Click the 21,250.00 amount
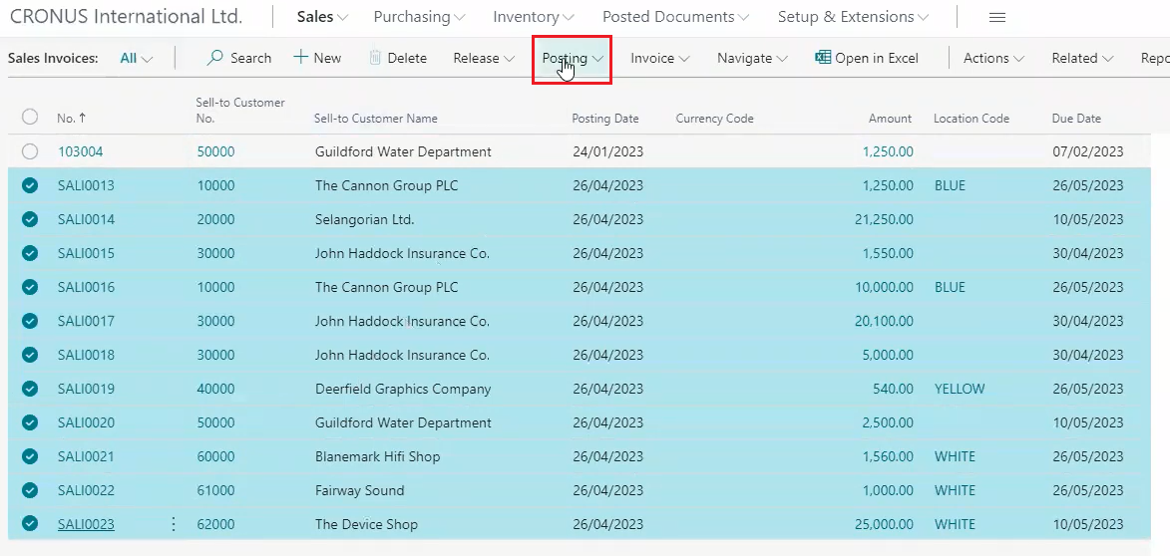The height and width of the screenshot is (556, 1170). click(884, 219)
